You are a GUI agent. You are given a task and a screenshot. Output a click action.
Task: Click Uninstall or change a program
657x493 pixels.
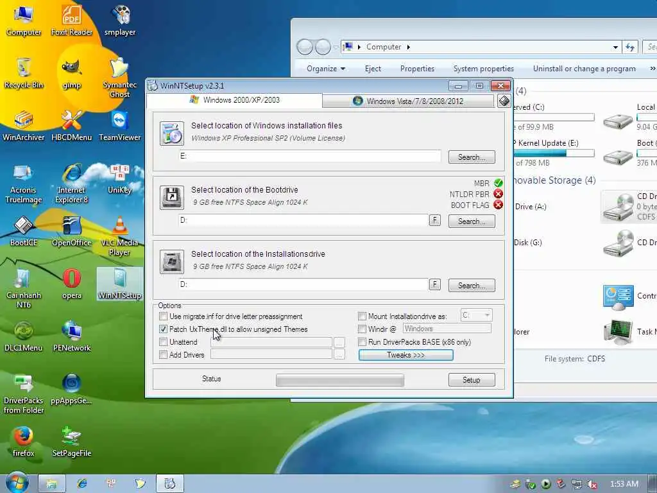(x=584, y=68)
